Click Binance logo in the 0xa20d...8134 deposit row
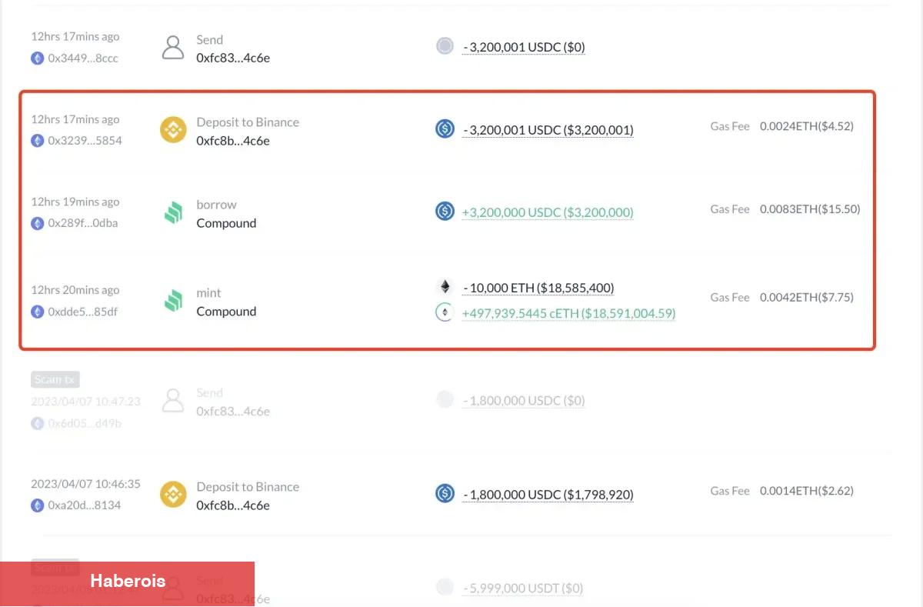The width and height of the screenshot is (923, 607). (173, 495)
